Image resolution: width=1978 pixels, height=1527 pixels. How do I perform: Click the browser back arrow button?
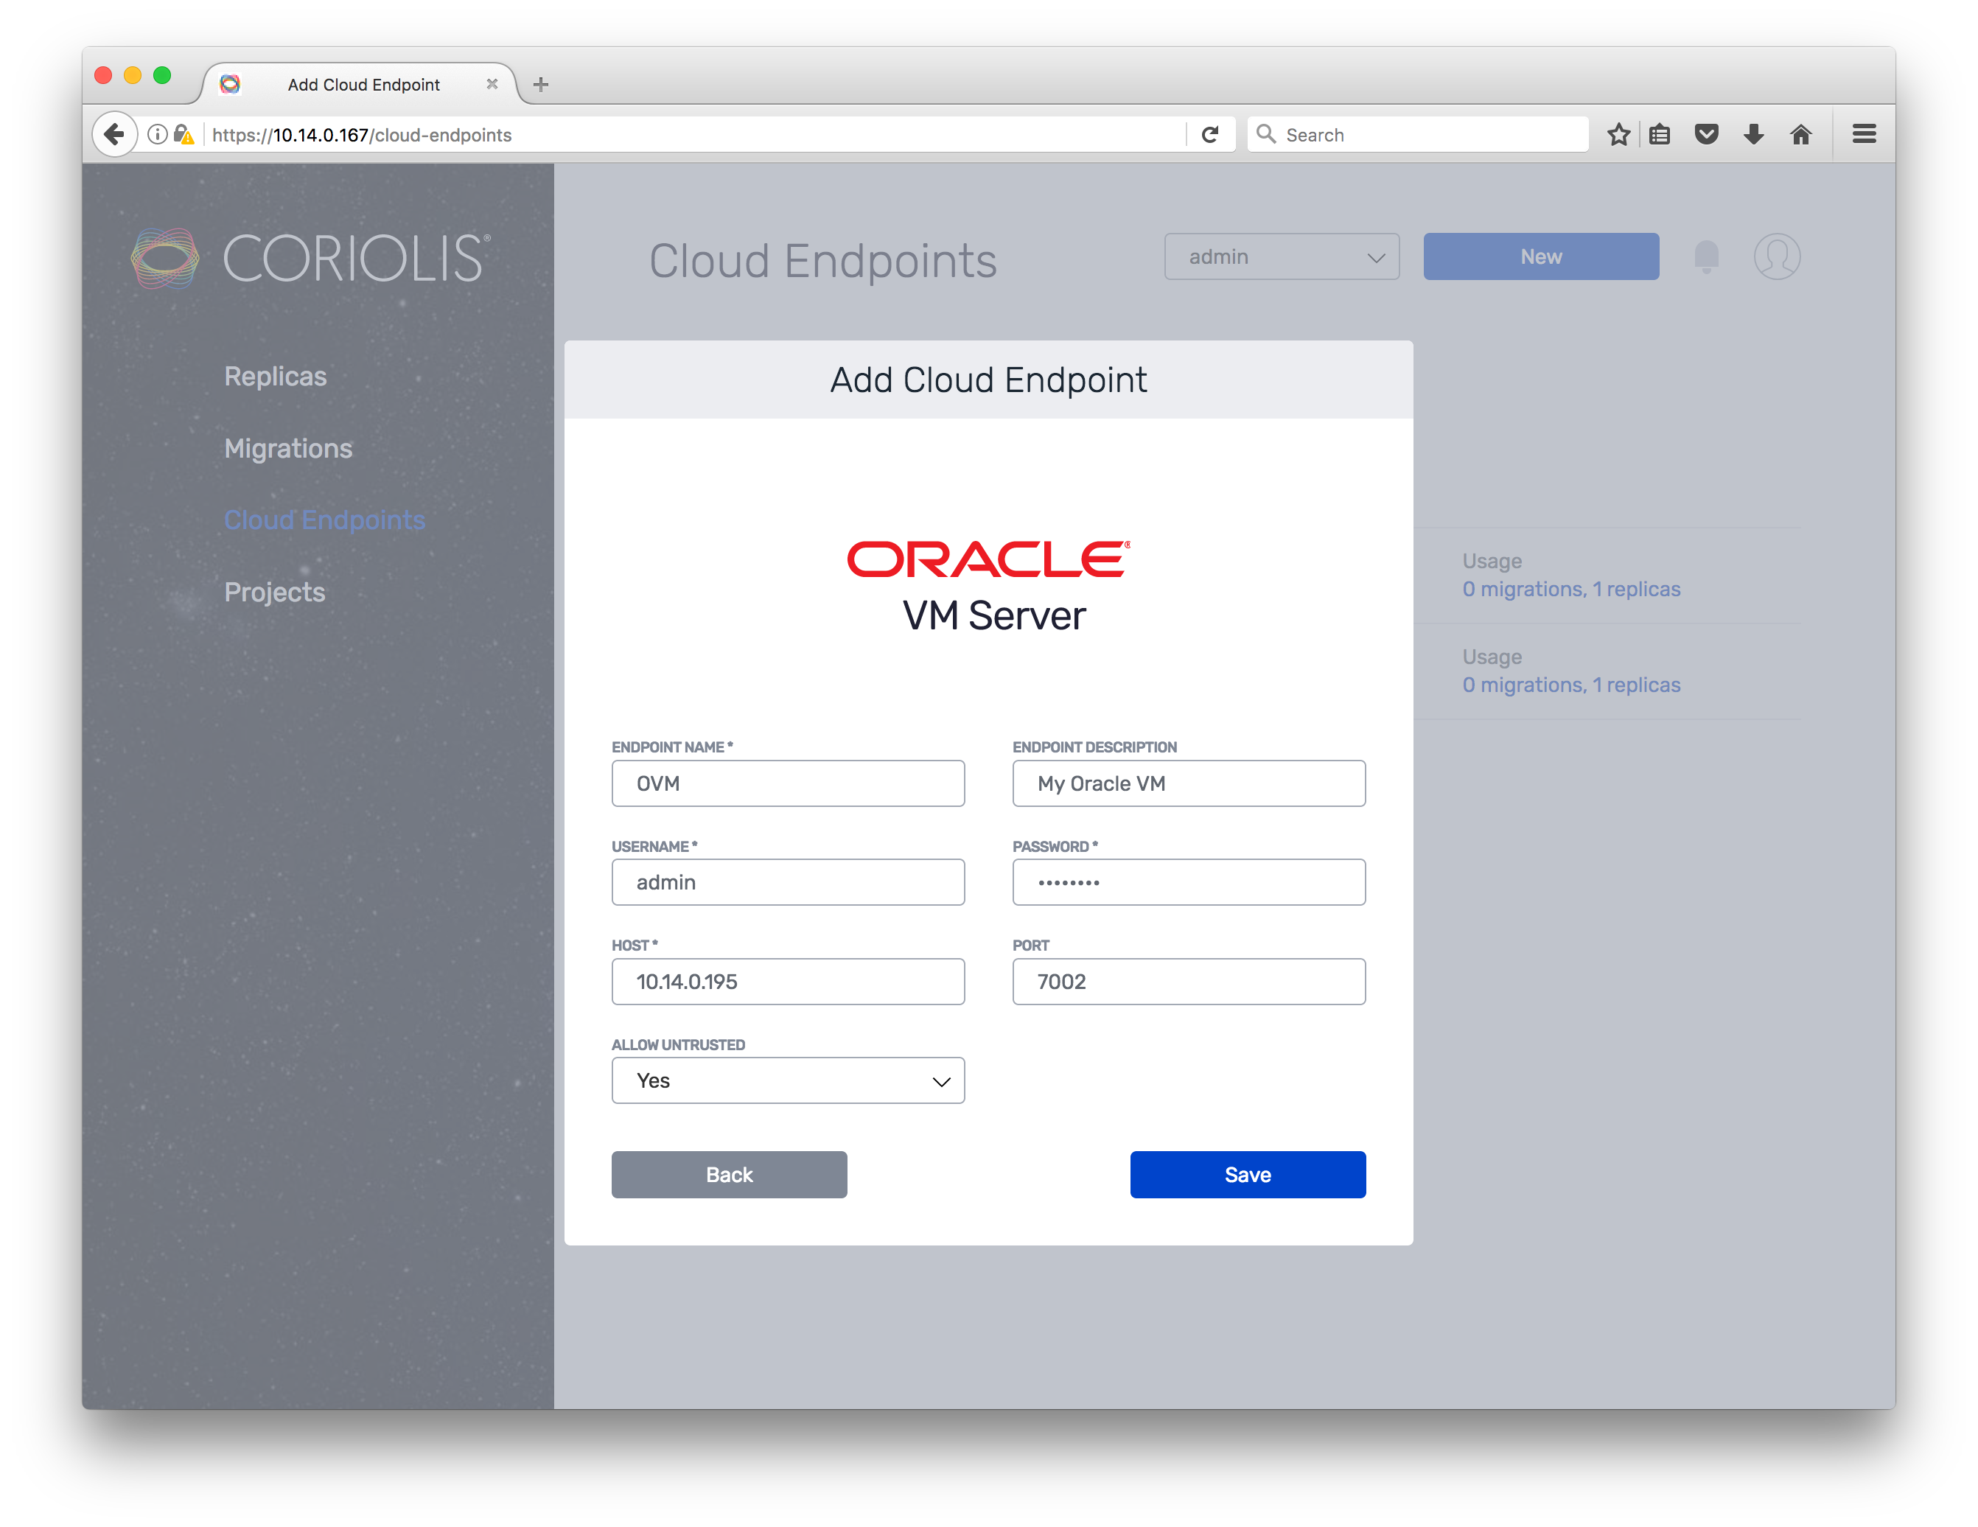click(x=114, y=135)
